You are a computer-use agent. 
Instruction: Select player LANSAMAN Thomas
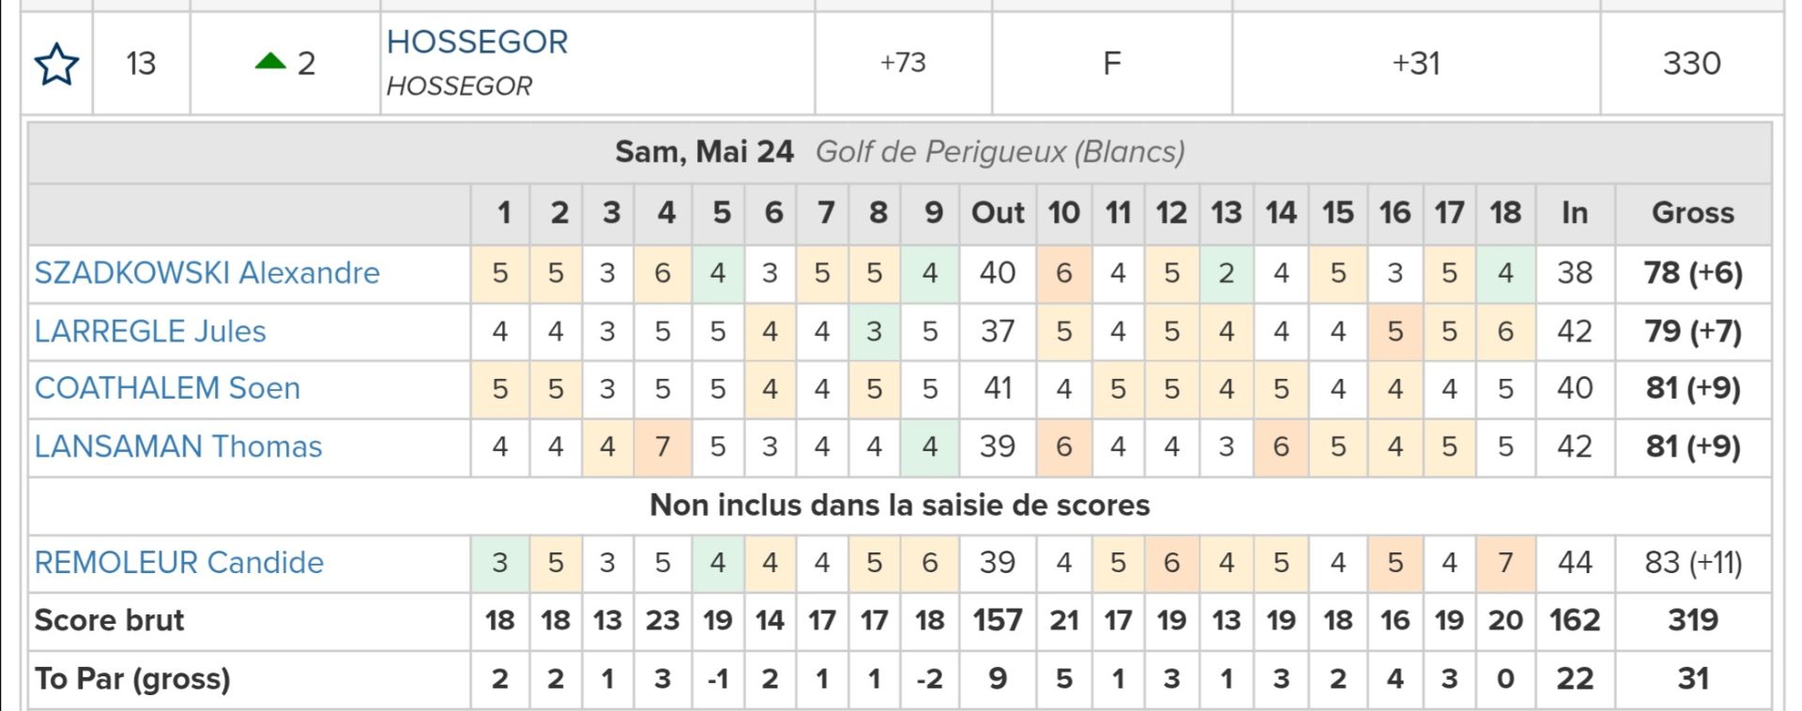pos(178,446)
